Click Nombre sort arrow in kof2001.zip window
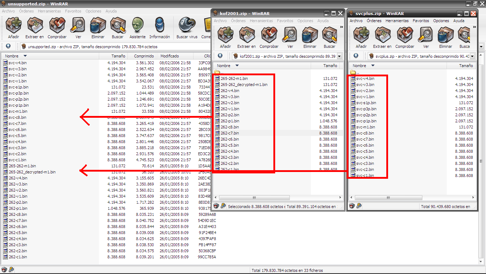The width and height of the screenshot is (486, 274). pos(237,66)
